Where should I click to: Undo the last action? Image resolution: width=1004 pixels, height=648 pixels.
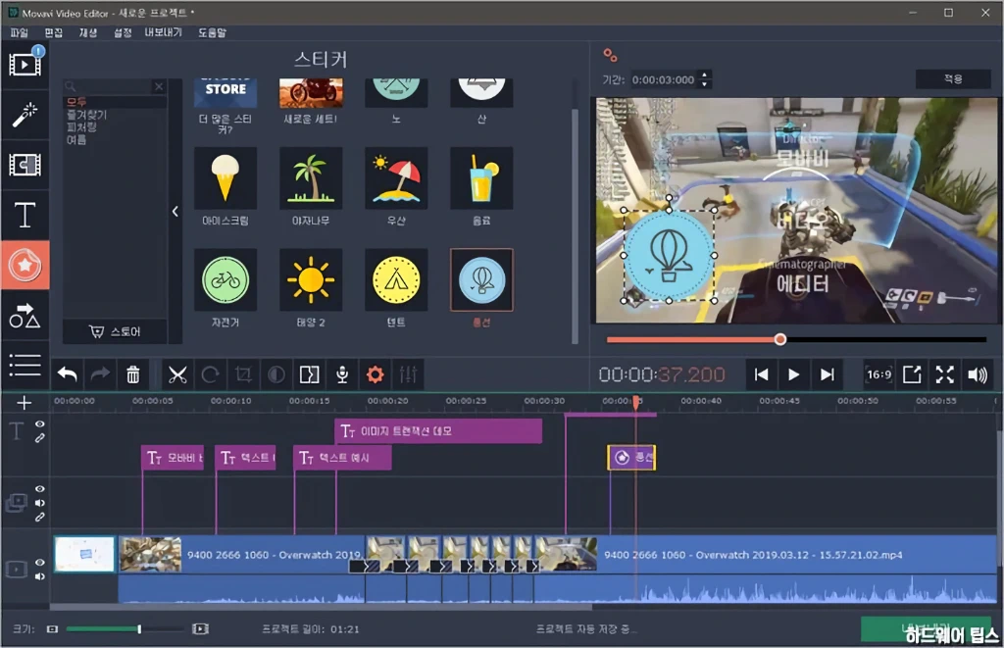coord(68,374)
